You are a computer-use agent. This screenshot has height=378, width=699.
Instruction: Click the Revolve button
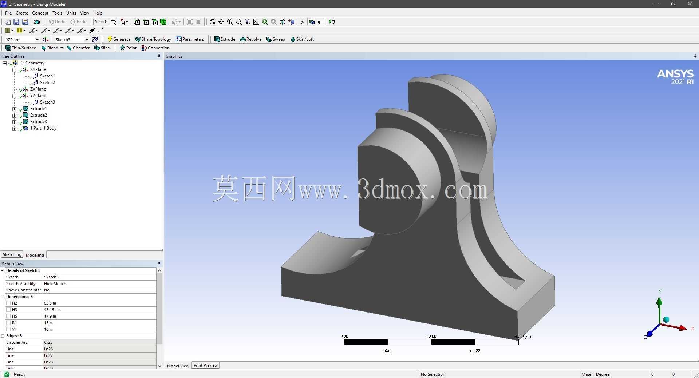tap(251, 39)
